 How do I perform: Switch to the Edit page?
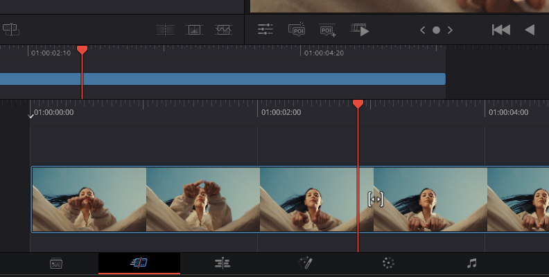click(x=223, y=263)
